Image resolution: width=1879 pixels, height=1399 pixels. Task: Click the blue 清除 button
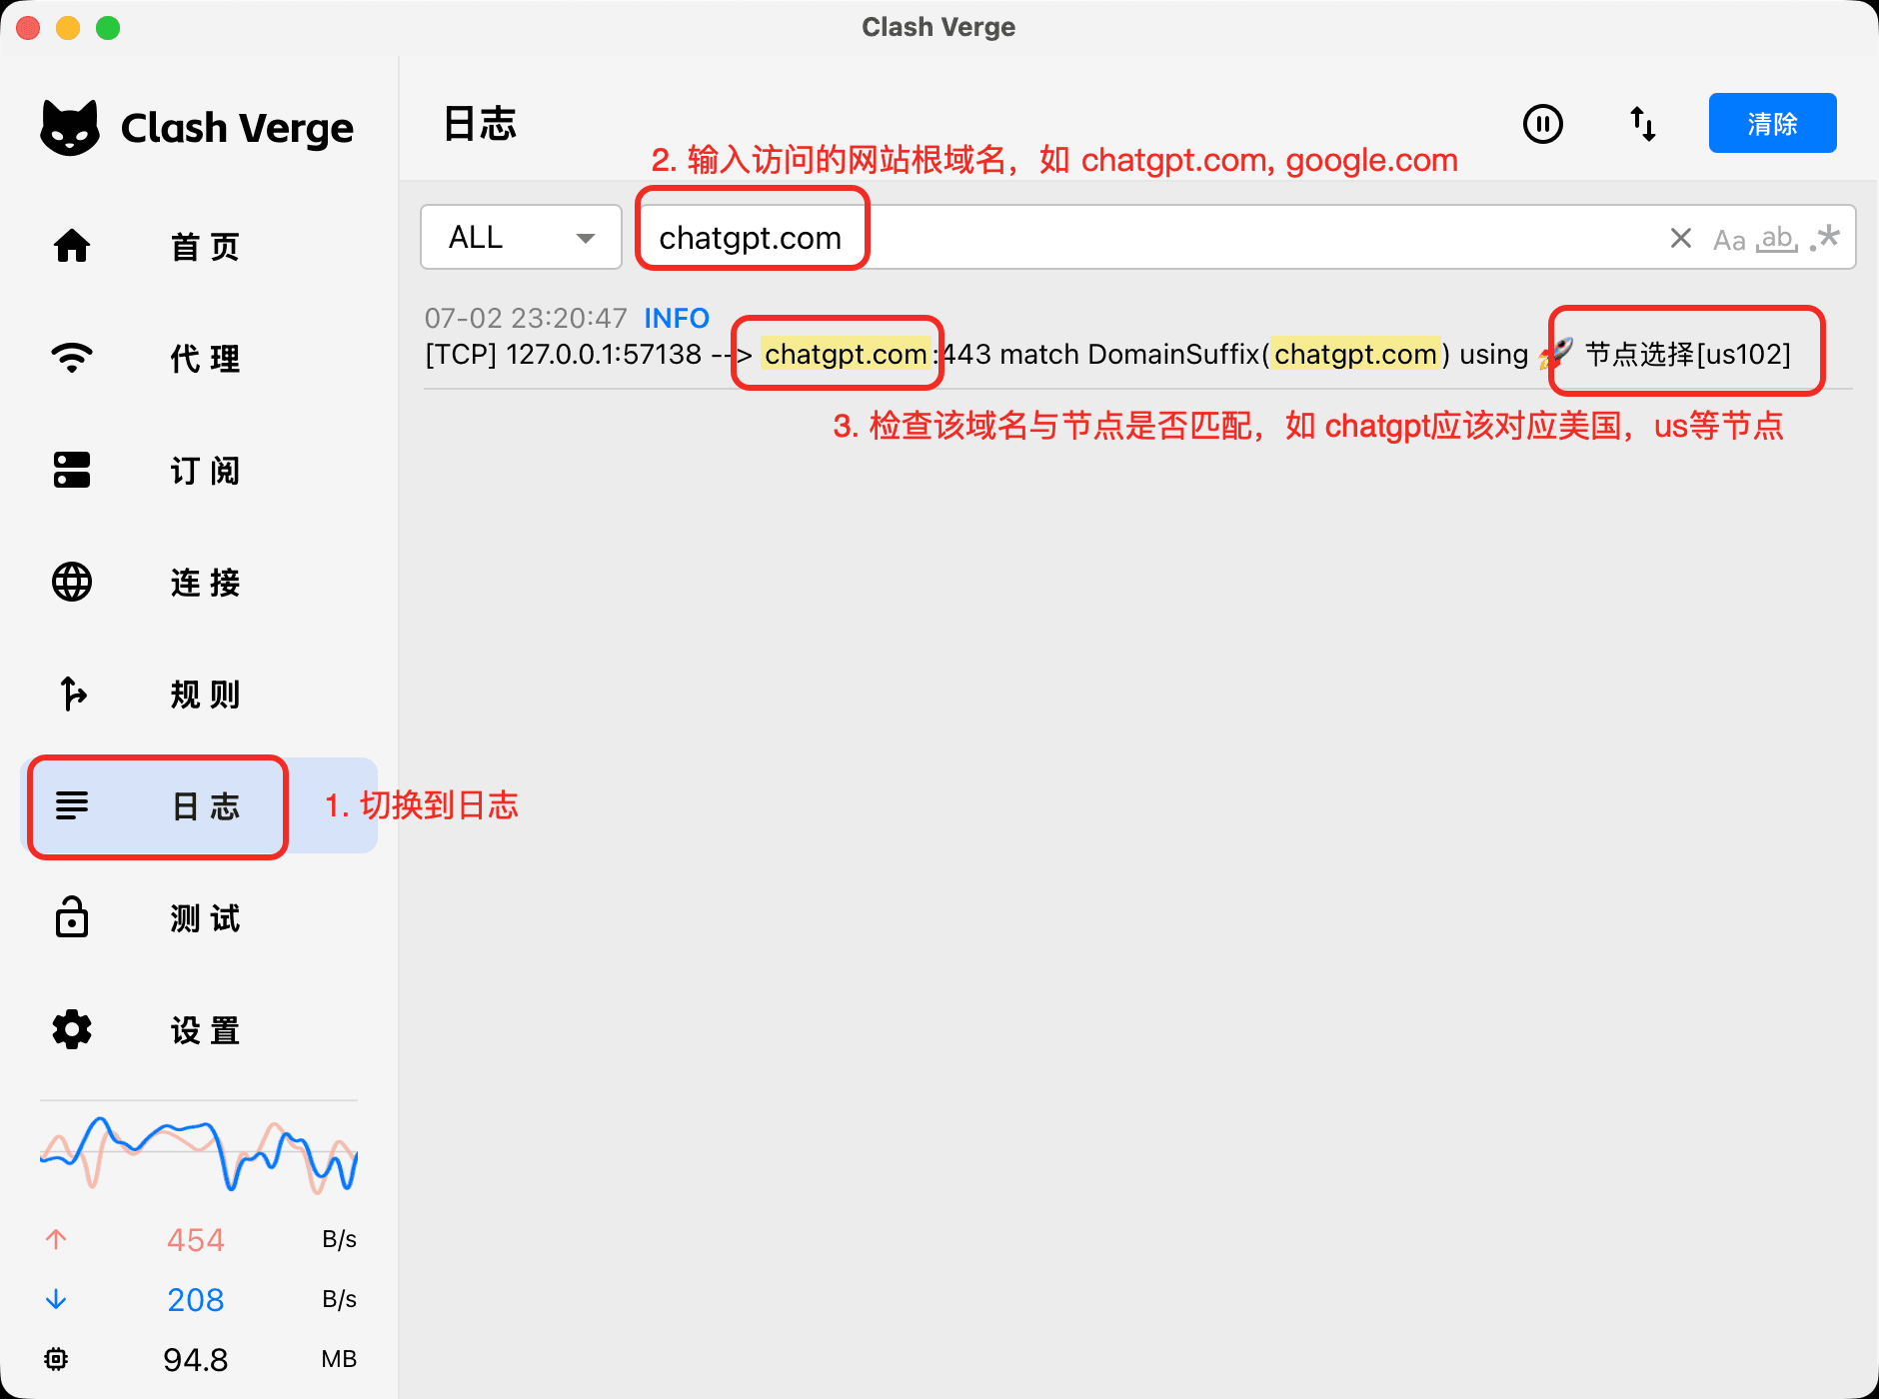coord(1772,123)
